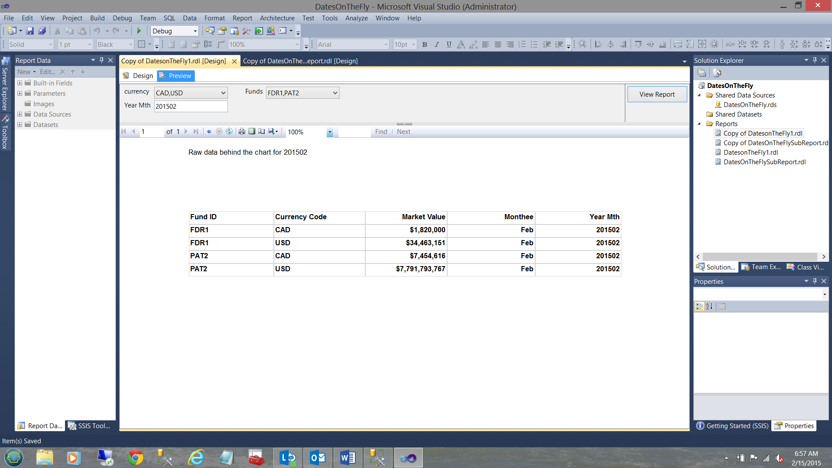This screenshot has height=468, width=832.
Task: Toggle Alphabetical sort in Properties panel
Action: (x=709, y=306)
